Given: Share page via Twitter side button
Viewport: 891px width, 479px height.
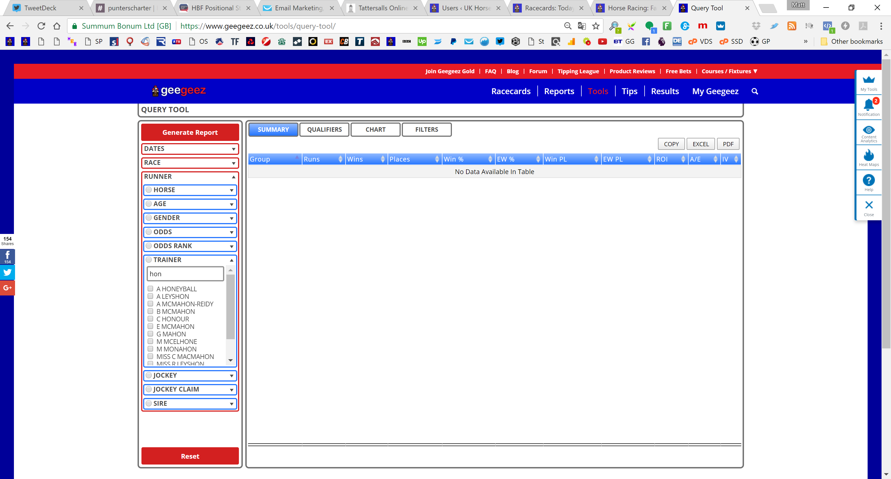Looking at the screenshot, I should point(7,272).
